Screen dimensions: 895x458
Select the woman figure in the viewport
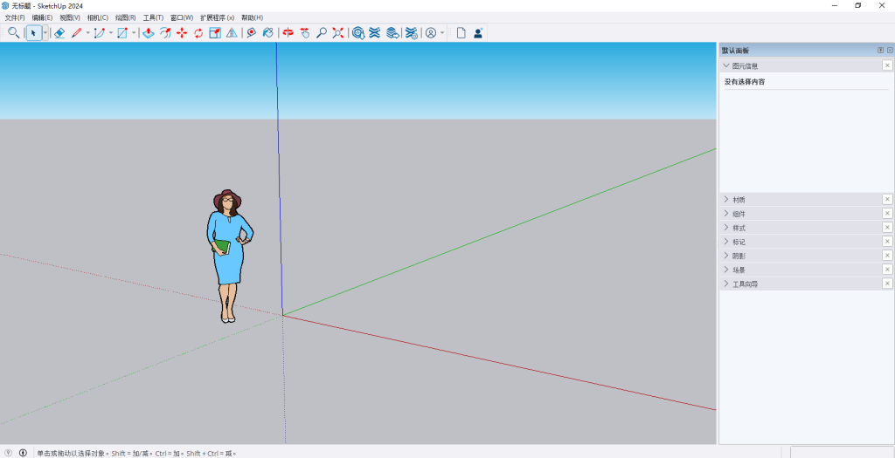[x=229, y=262]
